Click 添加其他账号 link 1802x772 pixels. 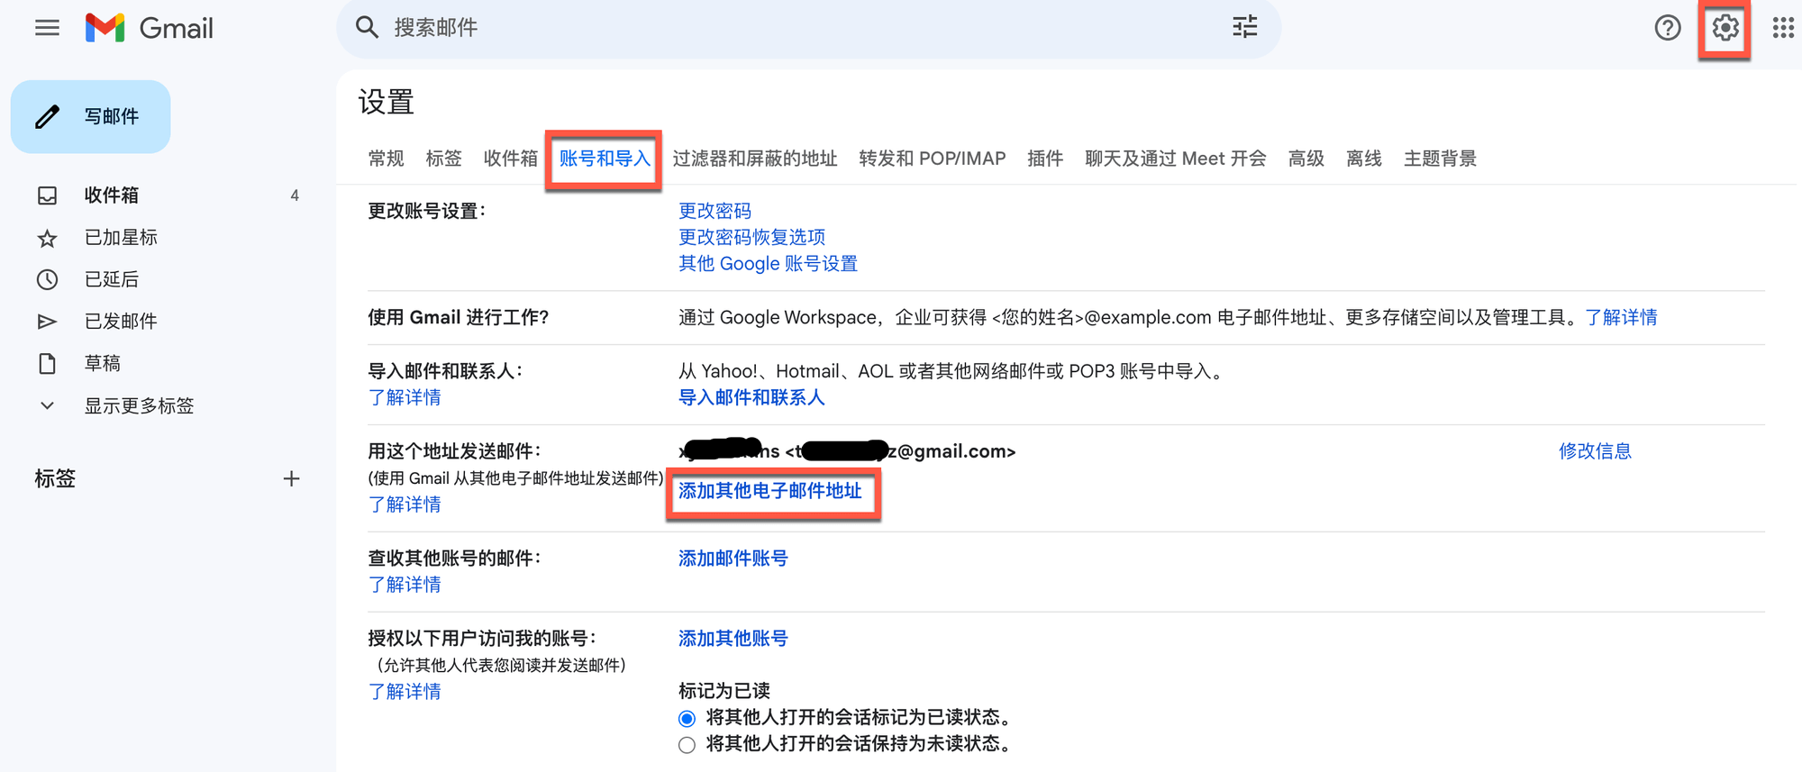pyautogui.click(x=733, y=639)
